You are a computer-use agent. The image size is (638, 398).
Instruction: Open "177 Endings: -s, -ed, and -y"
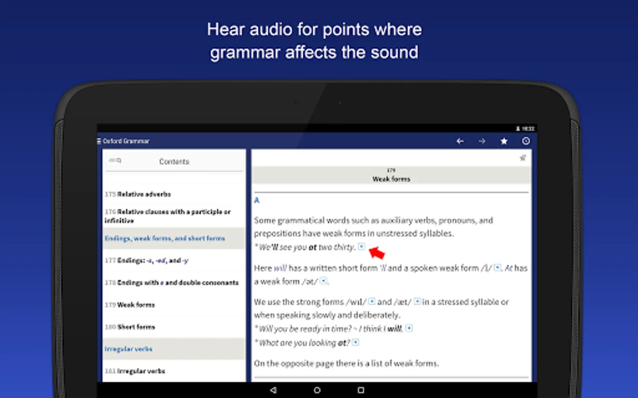(x=174, y=260)
